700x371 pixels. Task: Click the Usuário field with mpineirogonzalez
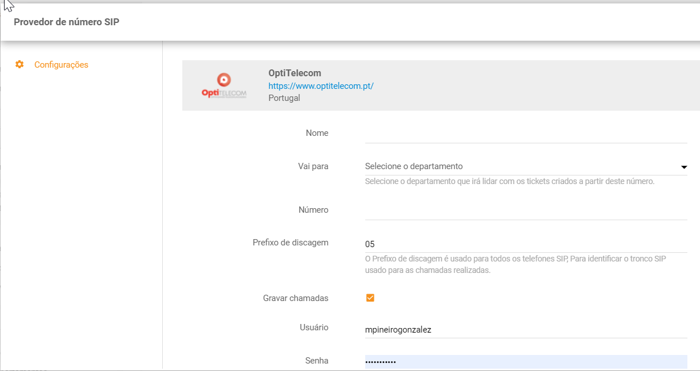526,330
